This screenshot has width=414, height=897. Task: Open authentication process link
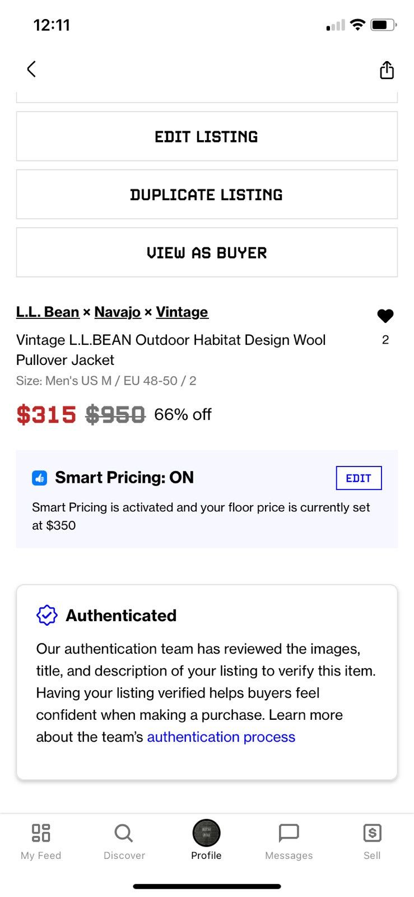pyautogui.click(x=221, y=737)
